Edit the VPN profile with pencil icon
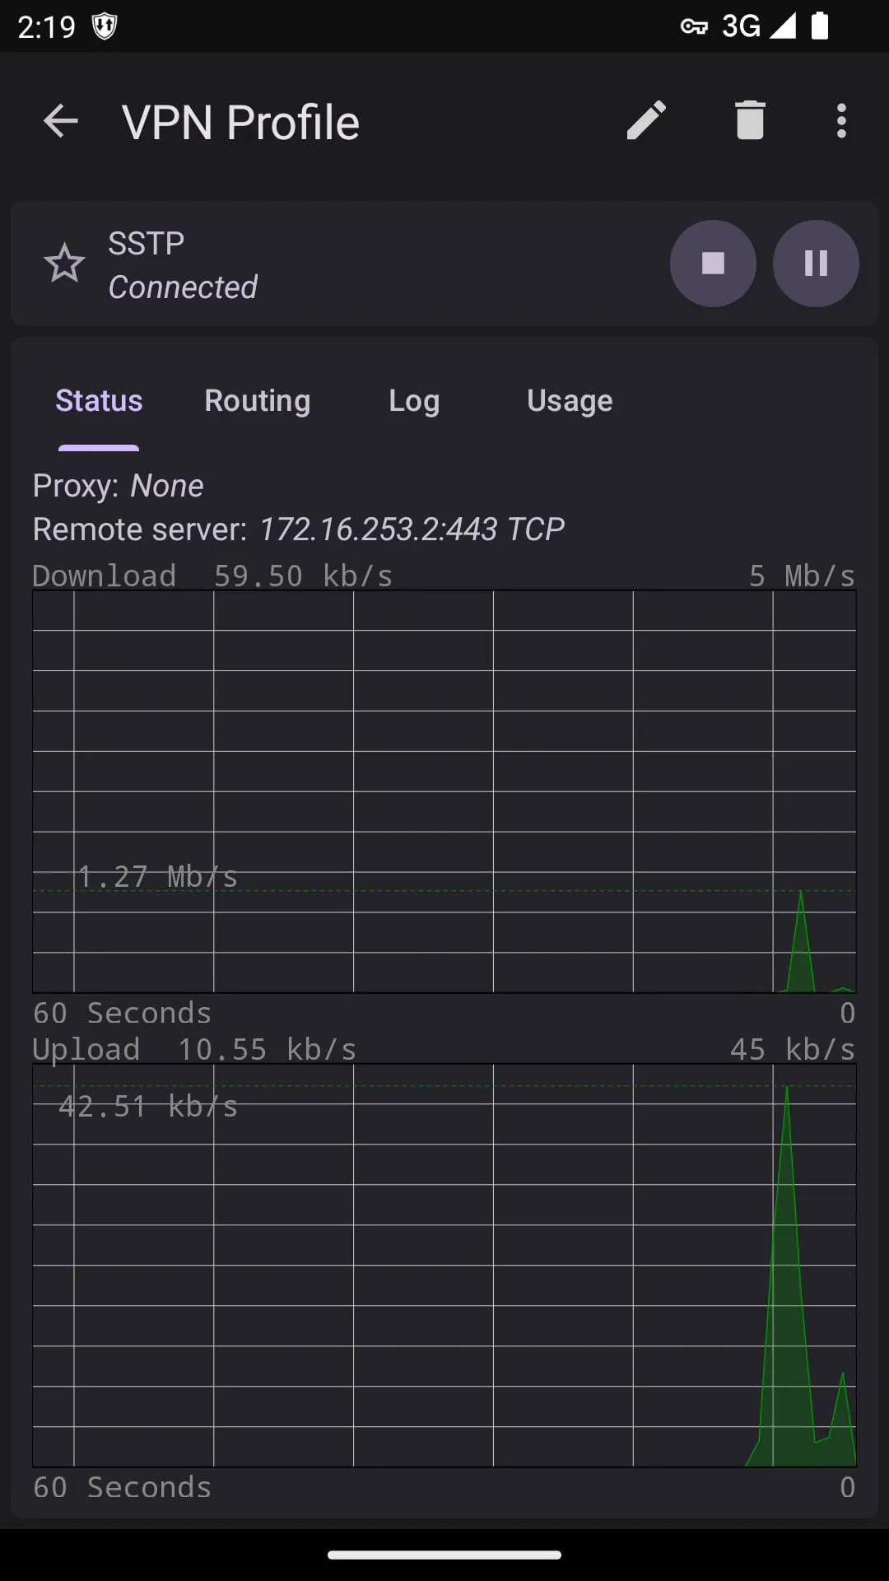The height and width of the screenshot is (1581, 889). (647, 120)
